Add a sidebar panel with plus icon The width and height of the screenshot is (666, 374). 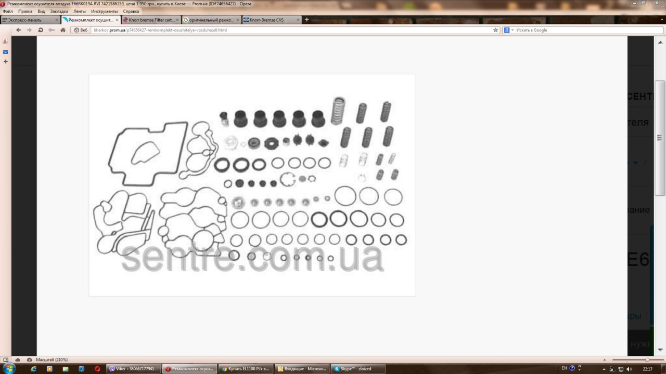[5, 61]
